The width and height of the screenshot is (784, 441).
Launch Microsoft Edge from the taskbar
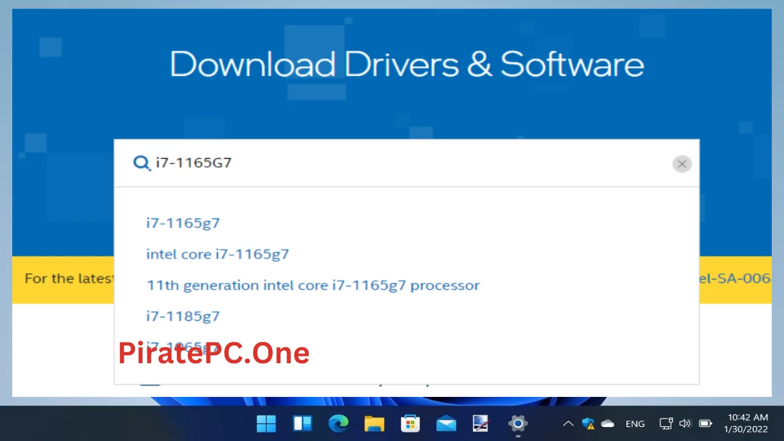(x=338, y=423)
